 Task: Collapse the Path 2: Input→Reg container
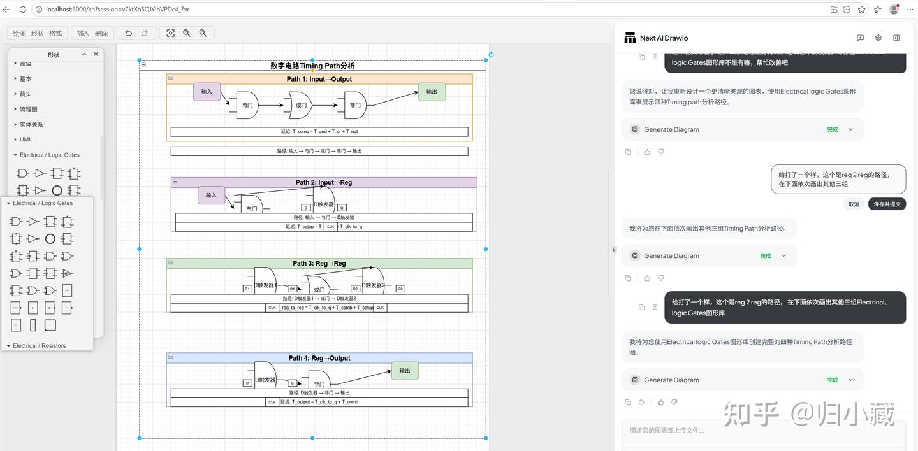[x=175, y=182]
